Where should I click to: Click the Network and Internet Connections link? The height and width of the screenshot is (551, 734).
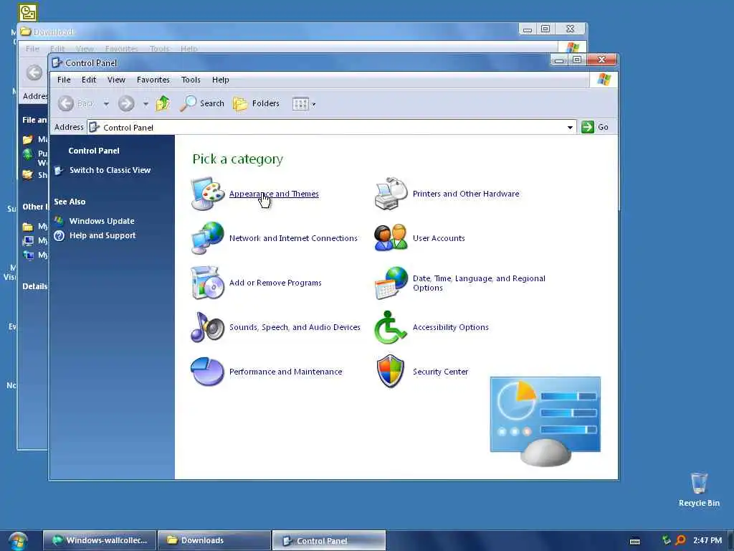coord(293,238)
